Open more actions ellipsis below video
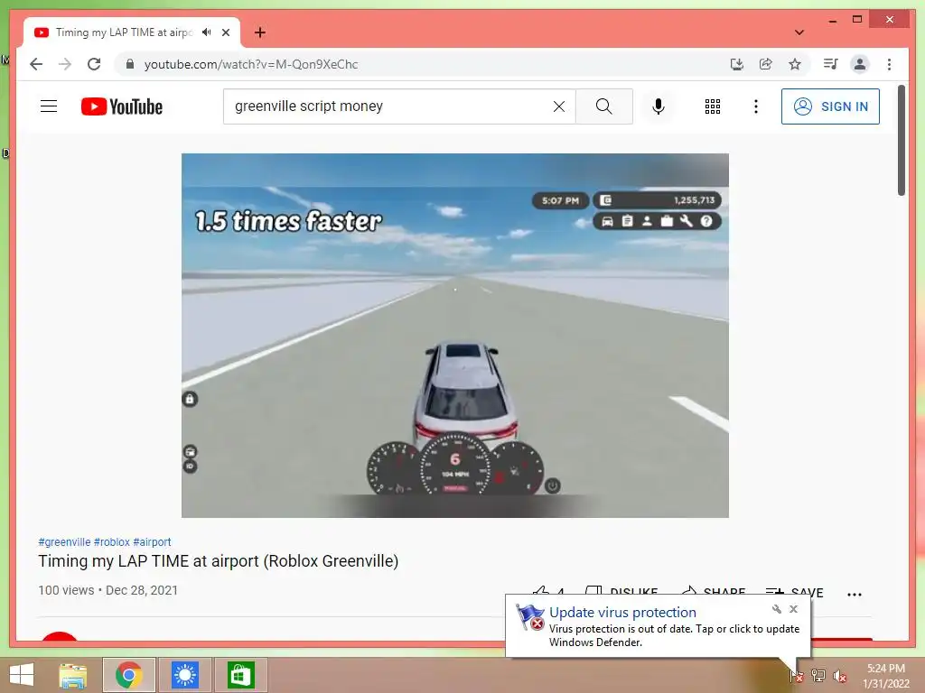Image resolution: width=925 pixels, height=693 pixels. point(855,594)
